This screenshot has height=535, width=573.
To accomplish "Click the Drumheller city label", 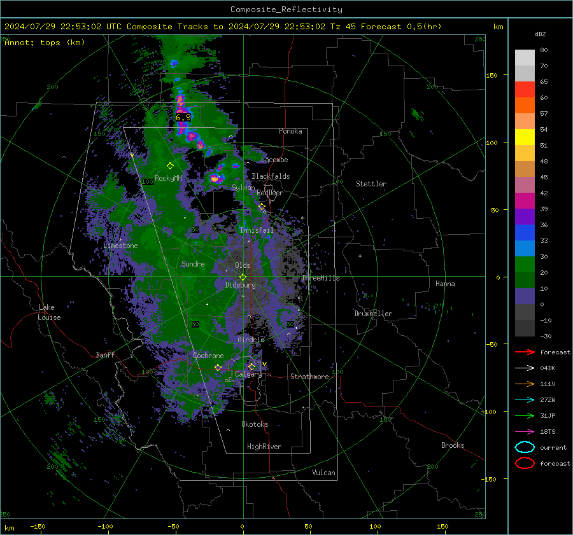I will (x=372, y=314).
